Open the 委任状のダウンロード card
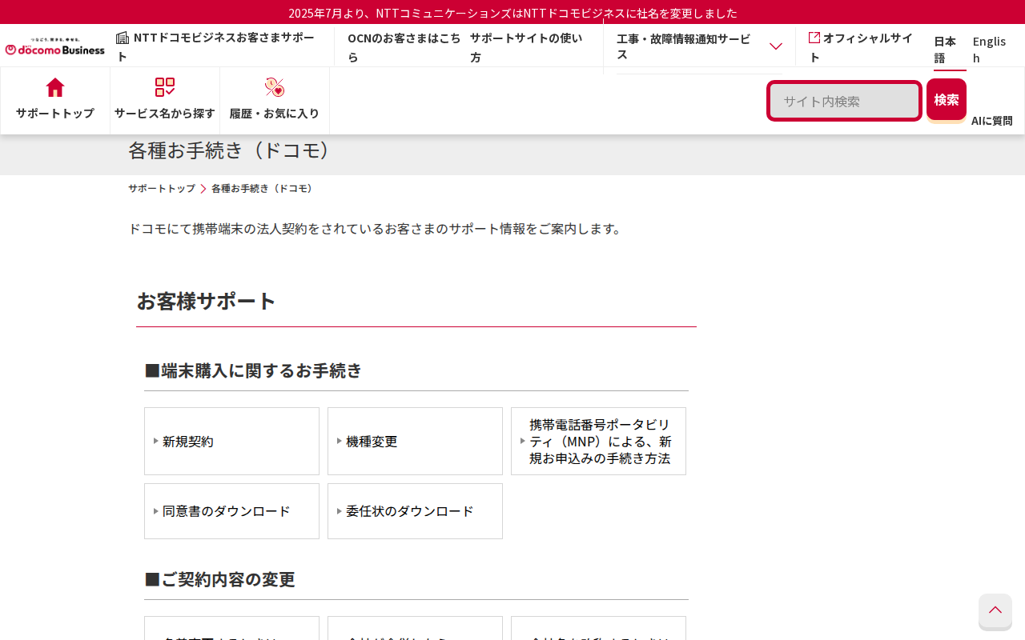This screenshot has height=640, width=1025. pyautogui.click(x=415, y=511)
